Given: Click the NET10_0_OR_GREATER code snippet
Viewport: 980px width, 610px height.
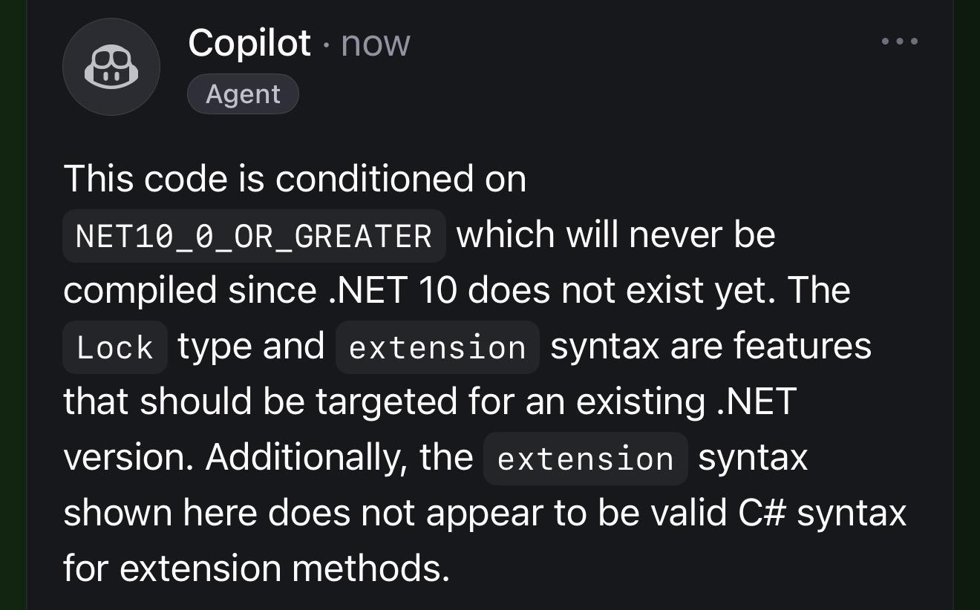Looking at the screenshot, I should pos(254,236).
